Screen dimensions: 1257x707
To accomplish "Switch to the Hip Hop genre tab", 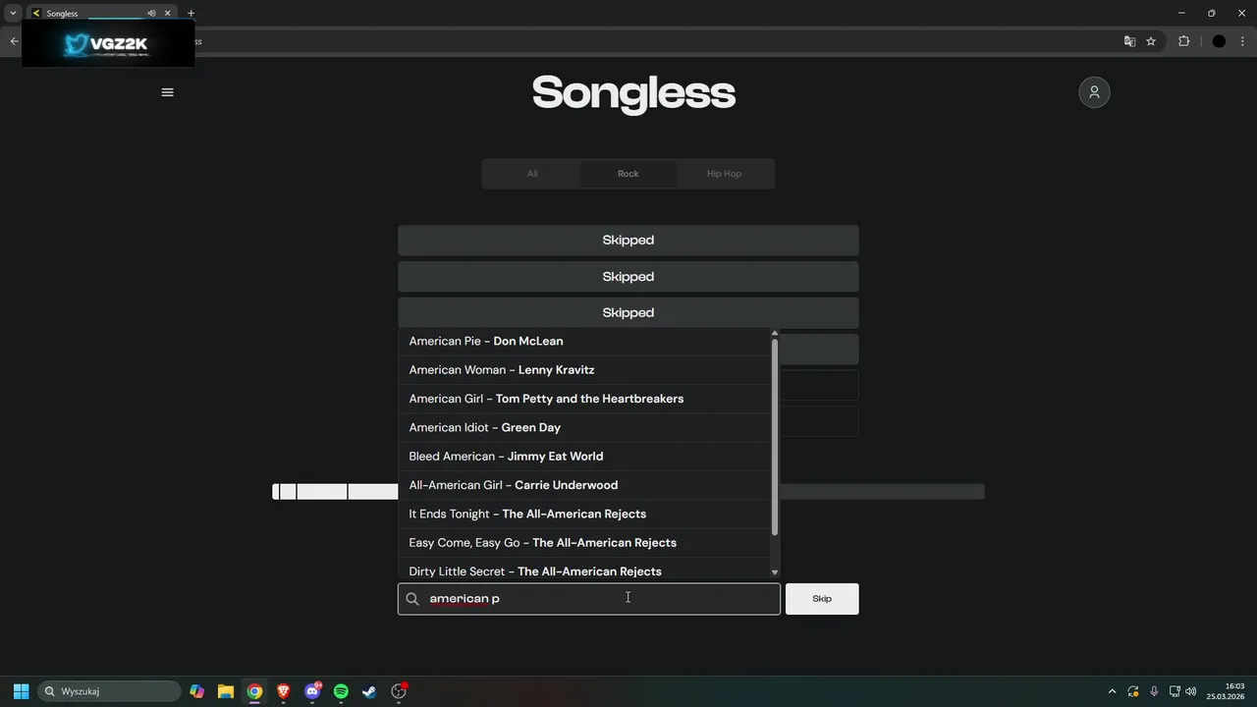I will 725,174.
